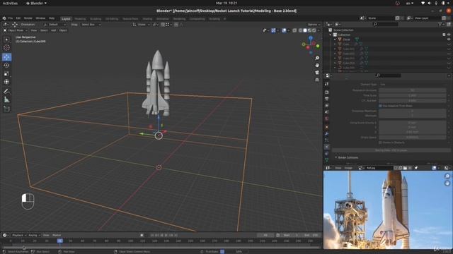Screen dimensions: 453x254
Task: Open the Object Data properties tab
Action: [327, 160]
